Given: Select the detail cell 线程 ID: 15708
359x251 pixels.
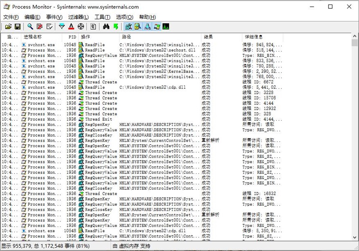Looking at the screenshot, I should [259, 98].
